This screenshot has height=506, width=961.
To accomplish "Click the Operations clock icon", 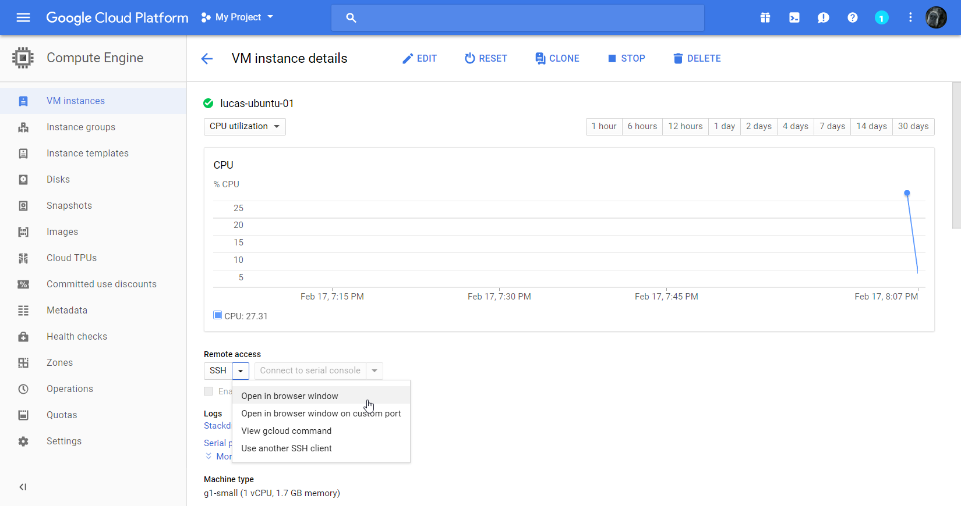I will [23, 389].
